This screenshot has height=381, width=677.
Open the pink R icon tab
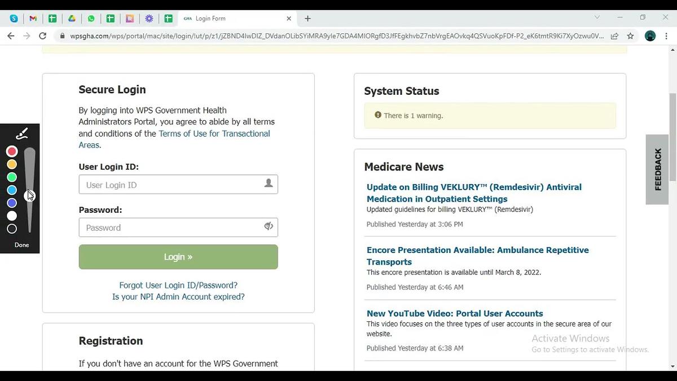tap(130, 19)
